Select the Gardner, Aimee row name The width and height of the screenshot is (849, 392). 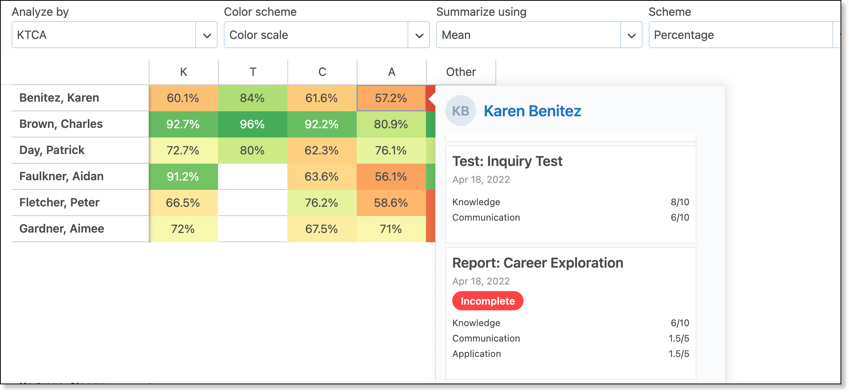pyautogui.click(x=62, y=229)
